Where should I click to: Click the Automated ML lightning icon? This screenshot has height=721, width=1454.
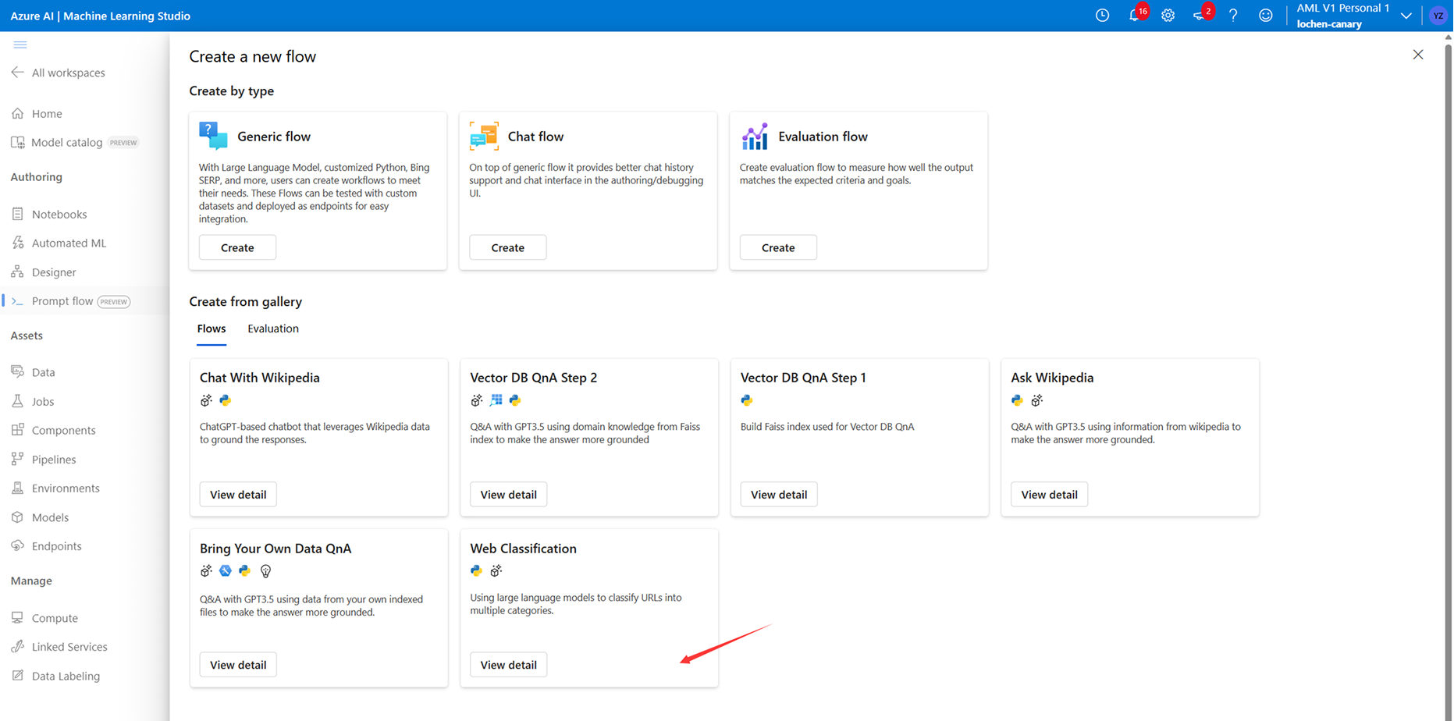(17, 243)
